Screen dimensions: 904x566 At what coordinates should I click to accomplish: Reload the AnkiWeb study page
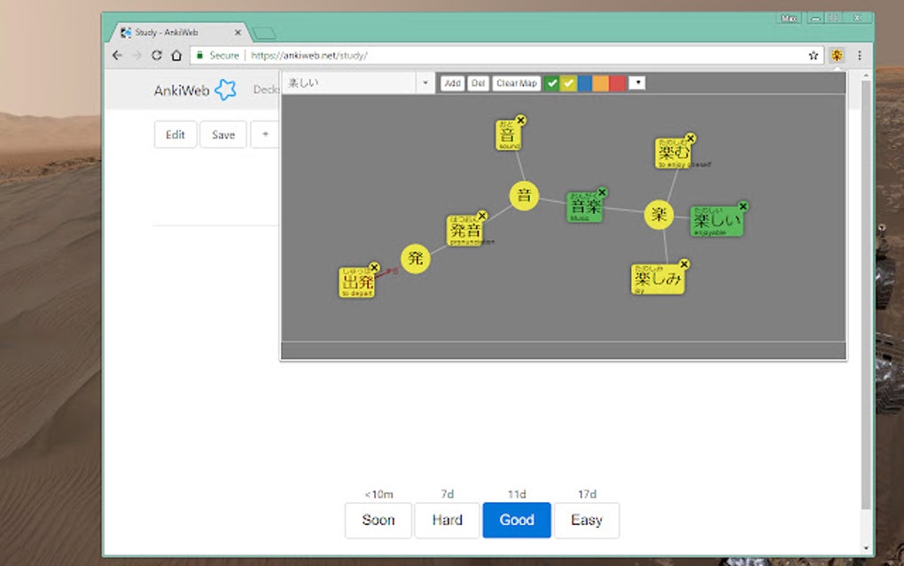(x=156, y=55)
